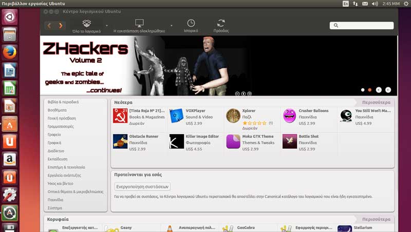The width and height of the screenshot is (411, 232).
Task: Click the 2:45 MM clock
Action: pos(391,4)
